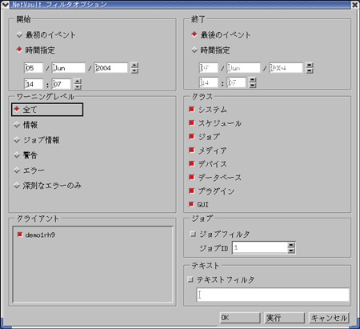Viewport: 360px width, 329px height.
Task: Close the NetVault filter options window
Action: click(355, 5)
